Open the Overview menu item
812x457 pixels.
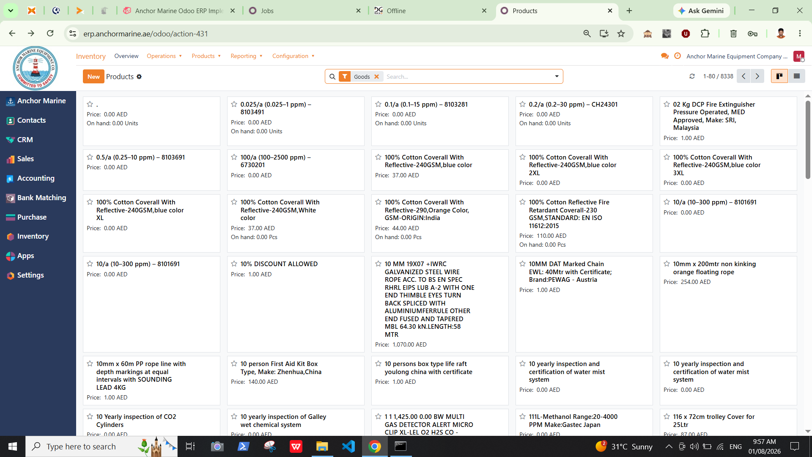(126, 56)
